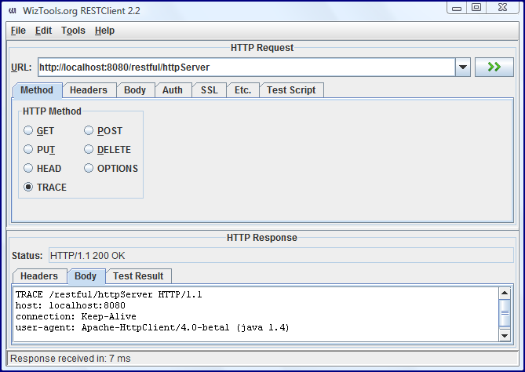Open the SSL tab
Screen dimensions: 525x372
pos(210,90)
